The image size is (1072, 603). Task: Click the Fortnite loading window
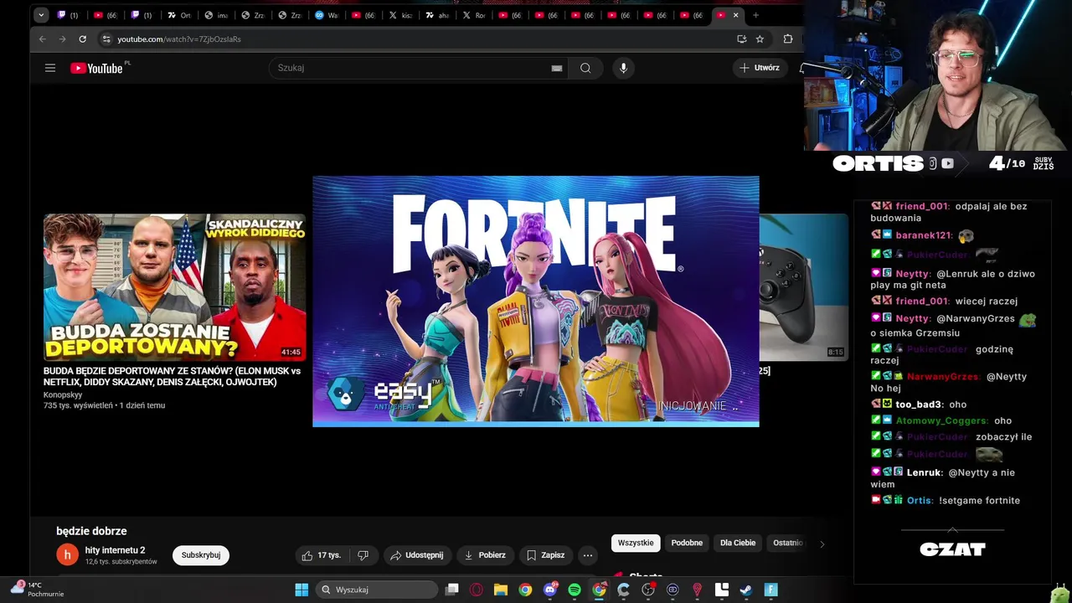pyautogui.click(x=536, y=301)
